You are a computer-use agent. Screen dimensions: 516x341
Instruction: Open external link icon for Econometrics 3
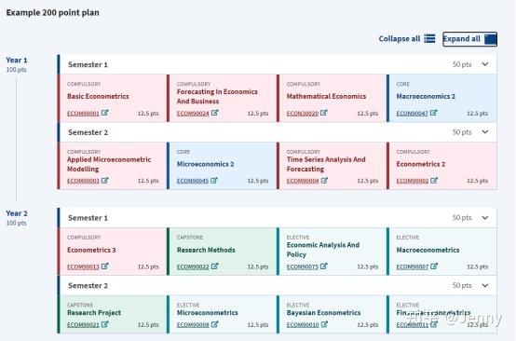tap(104, 266)
